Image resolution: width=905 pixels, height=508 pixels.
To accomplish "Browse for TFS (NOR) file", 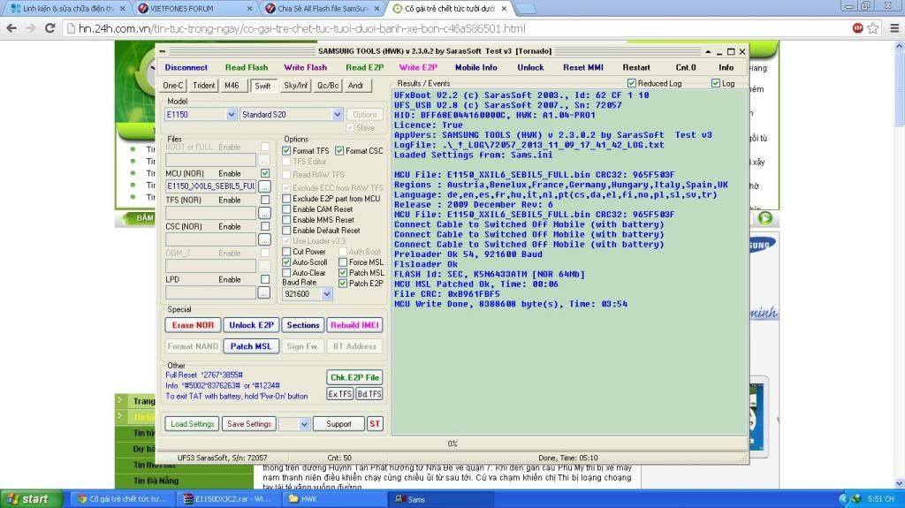I will [x=264, y=212].
